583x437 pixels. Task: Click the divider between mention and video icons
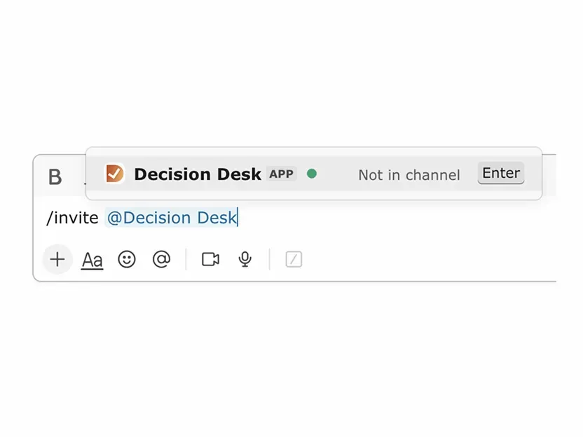coord(186,259)
